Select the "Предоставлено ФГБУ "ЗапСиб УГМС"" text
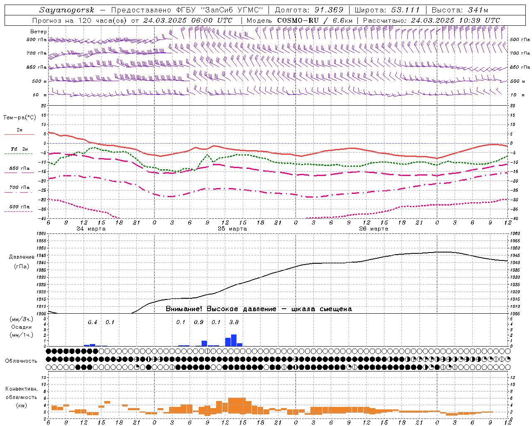The image size is (532, 426). 187,10
